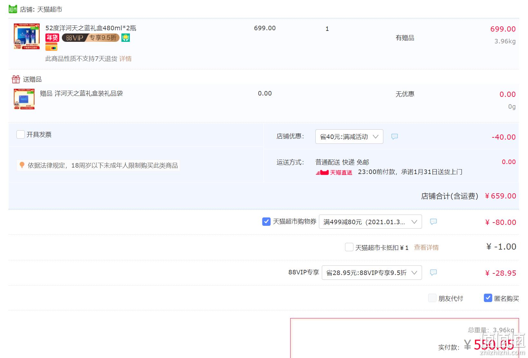
Task: Click the 无优惠 text in gift row
Action: 405,94
